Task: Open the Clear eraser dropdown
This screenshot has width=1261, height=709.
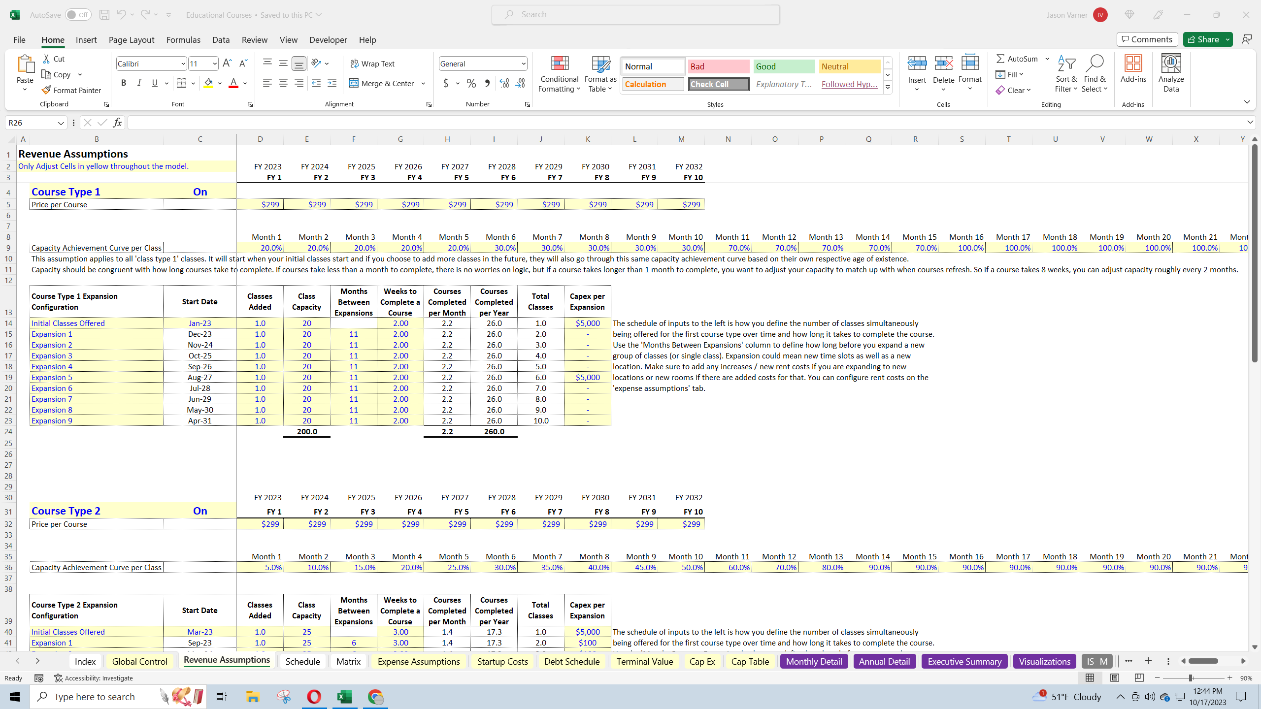Action: point(1014,90)
